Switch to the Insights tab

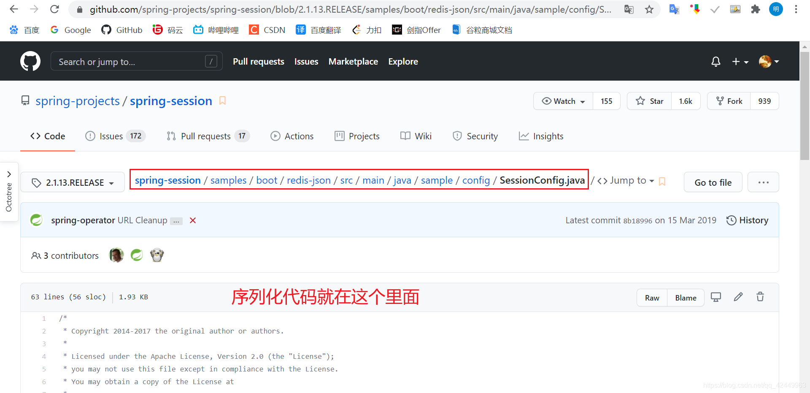541,136
